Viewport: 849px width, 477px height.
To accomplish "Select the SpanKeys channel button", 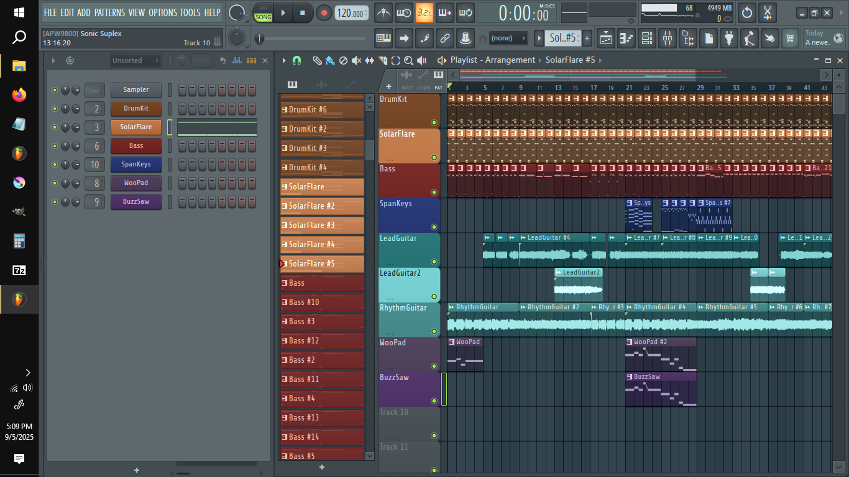I will tap(135, 165).
